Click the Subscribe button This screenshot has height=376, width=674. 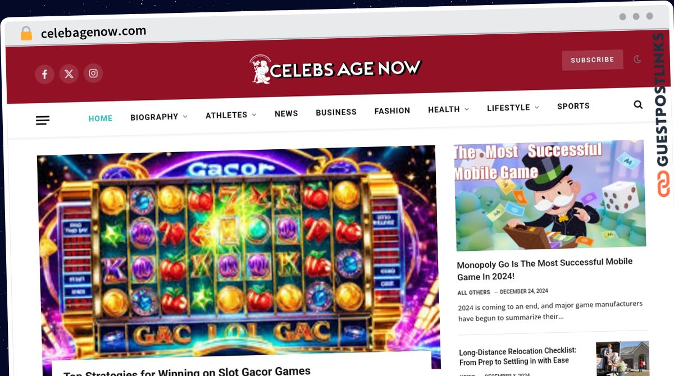593,60
